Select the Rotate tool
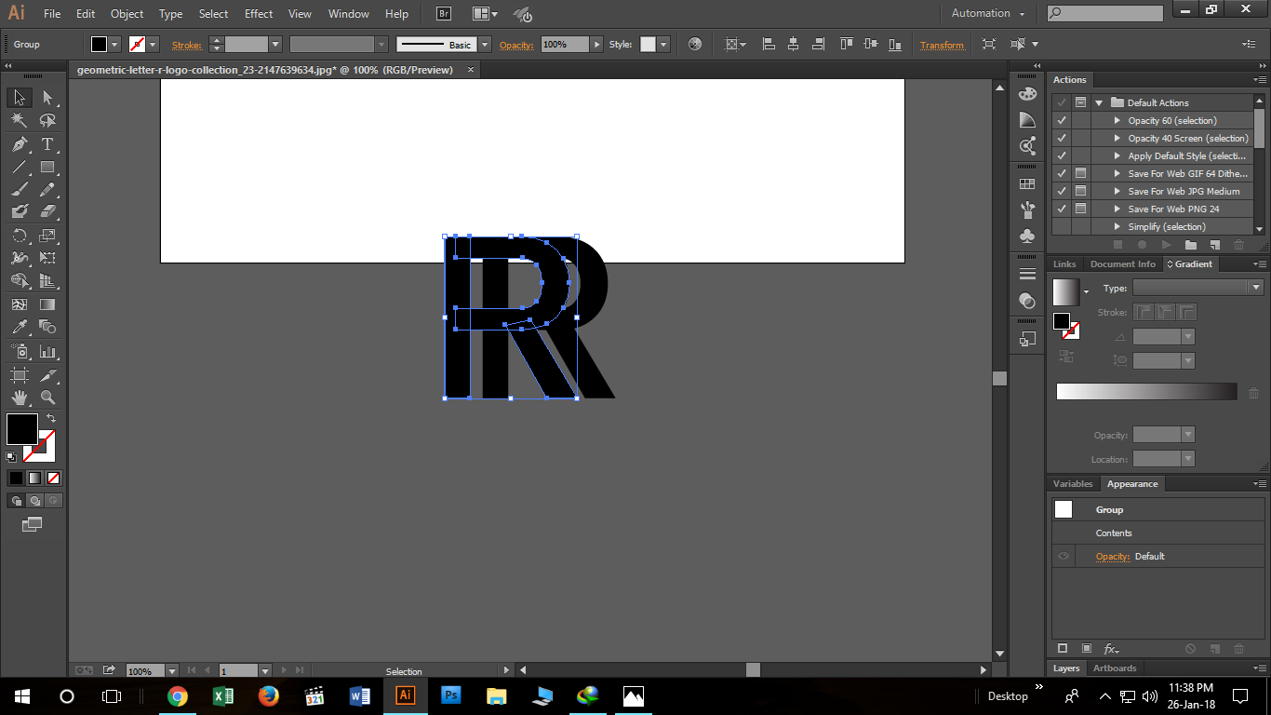The height and width of the screenshot is (715, 1271). click(19, 236)
